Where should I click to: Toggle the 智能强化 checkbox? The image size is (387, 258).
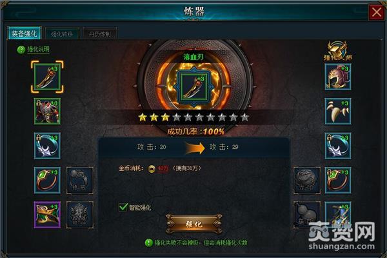[123, 207]
